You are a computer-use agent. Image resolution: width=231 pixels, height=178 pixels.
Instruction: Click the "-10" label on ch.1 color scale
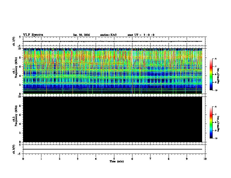pos(215,90)
